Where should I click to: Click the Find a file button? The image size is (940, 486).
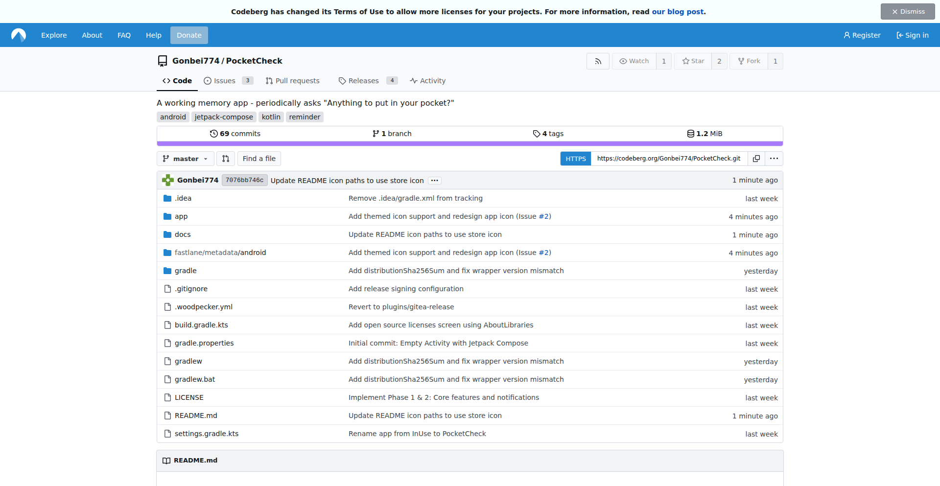[x=259, y=159]
